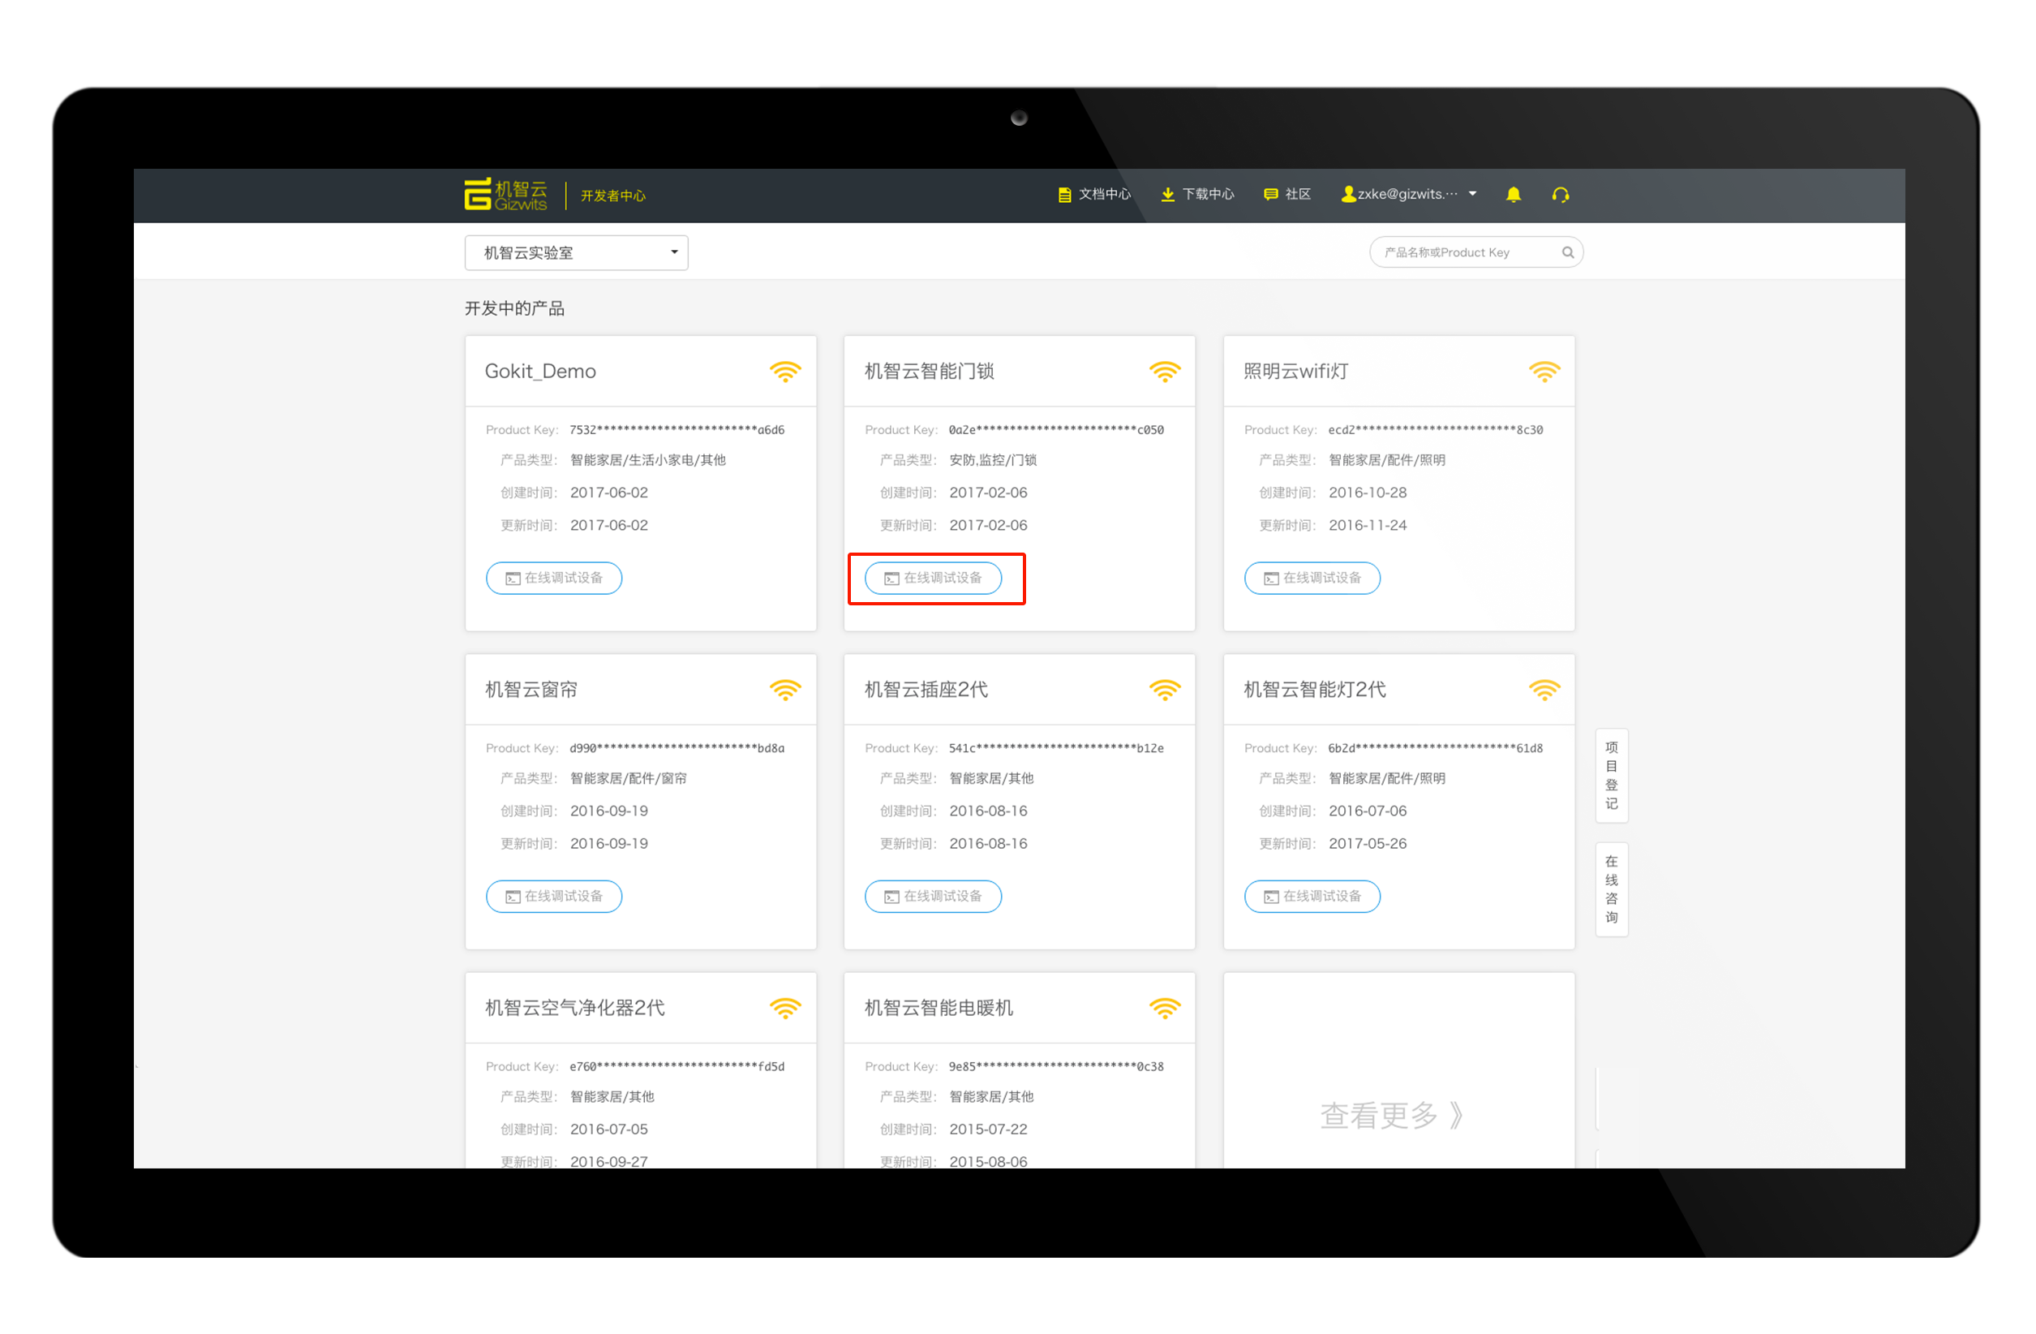This screenshot has height=1334, width=2036.
Task: Click Wi-Fi icon on 机智云插座2代 card
Action: click(1163, 690)
